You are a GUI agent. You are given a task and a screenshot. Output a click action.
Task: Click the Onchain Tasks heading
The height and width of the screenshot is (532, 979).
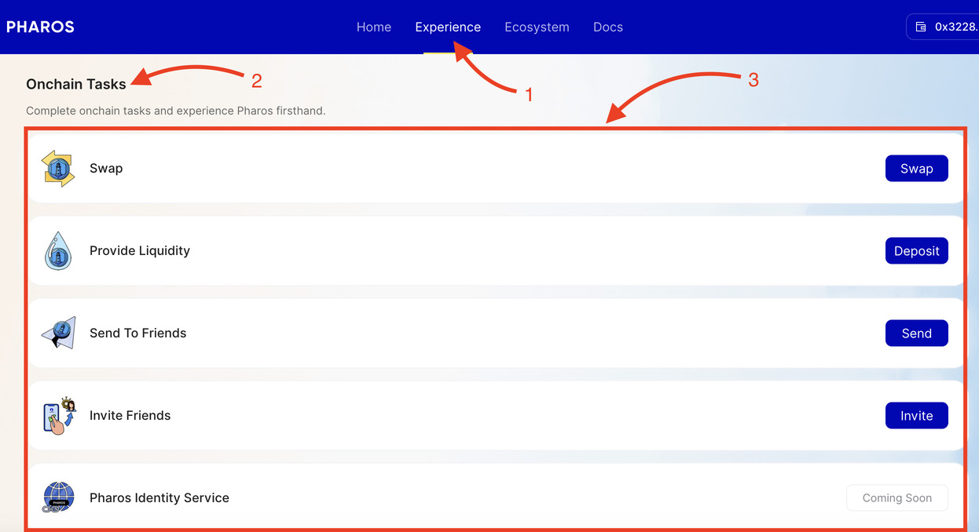[76, 84]
